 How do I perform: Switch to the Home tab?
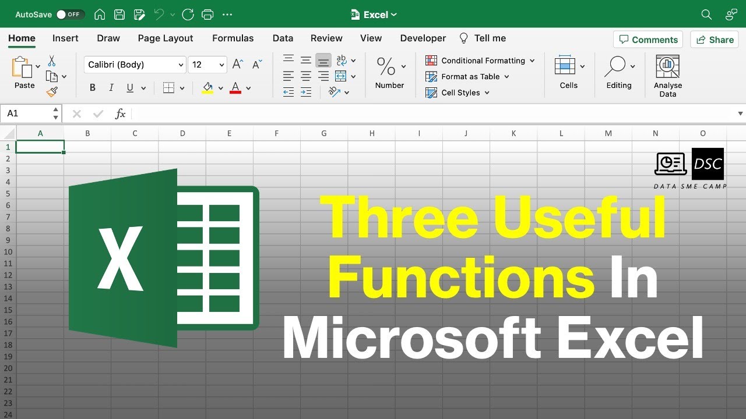22,38
